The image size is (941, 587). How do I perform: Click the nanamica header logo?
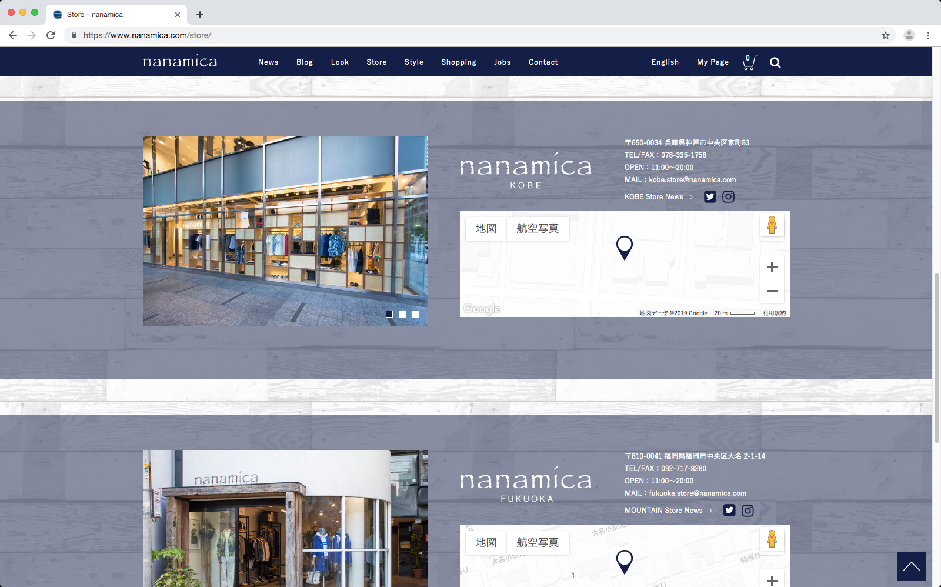point(180,61)
